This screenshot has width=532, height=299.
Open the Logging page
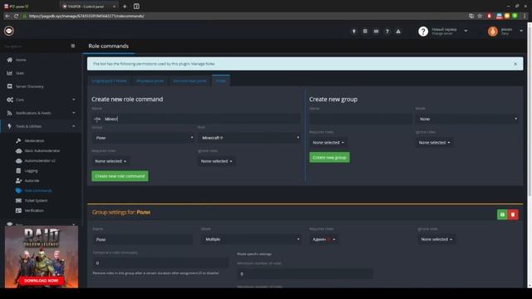pyautogui.click(x=32, y=170)
